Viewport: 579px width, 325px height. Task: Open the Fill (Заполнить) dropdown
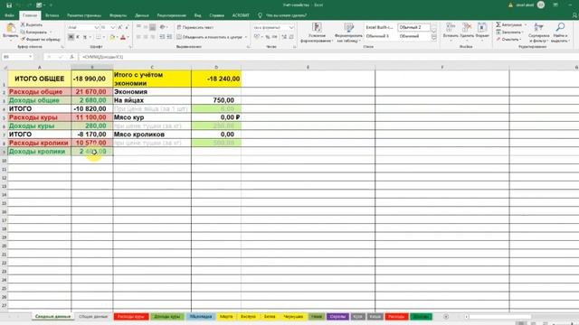[x=509, y=32]
